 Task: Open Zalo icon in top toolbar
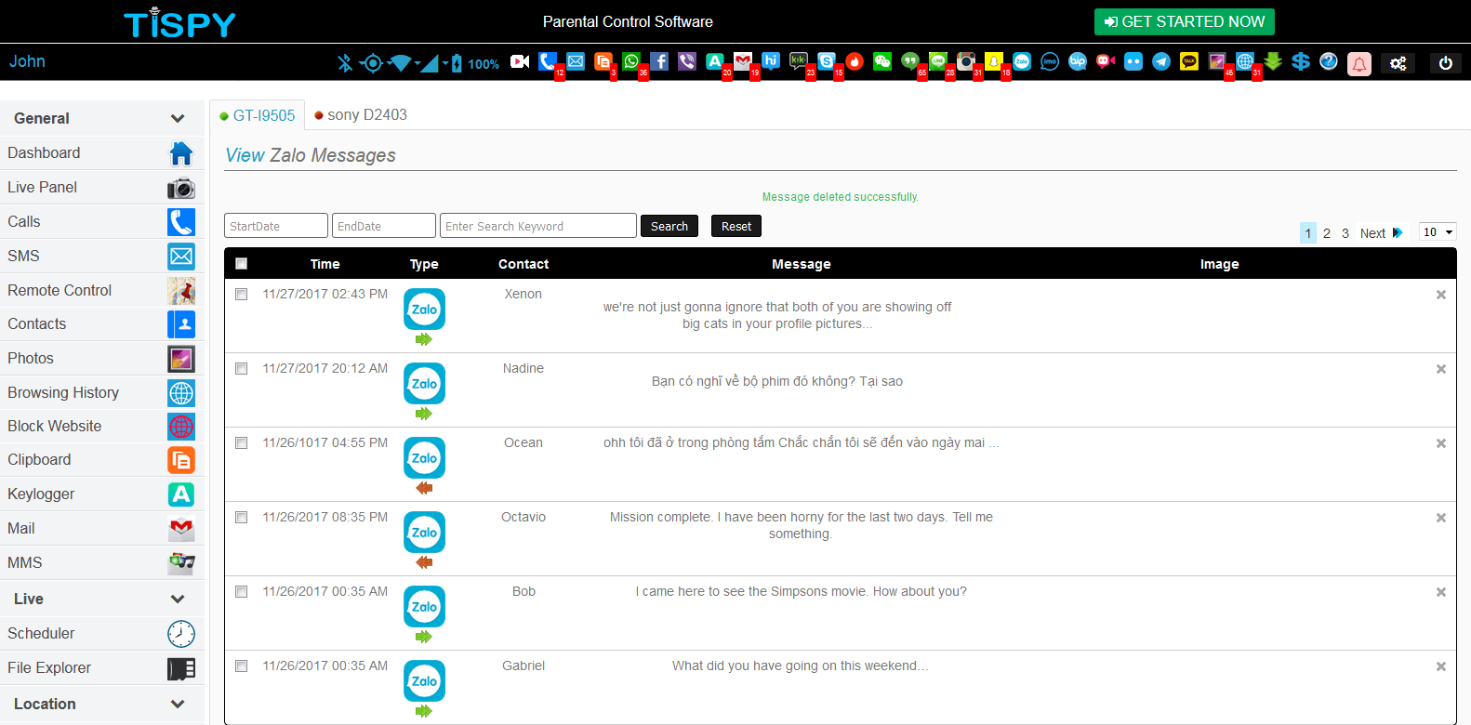(x=1022, y=61)
